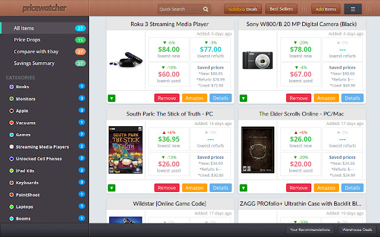Click the pricewatcher logo
380x237 pixels.
44,8
